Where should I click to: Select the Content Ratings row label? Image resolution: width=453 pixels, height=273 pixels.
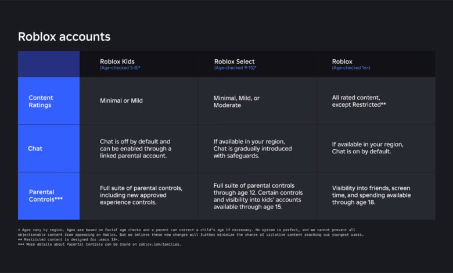(41, 101)
